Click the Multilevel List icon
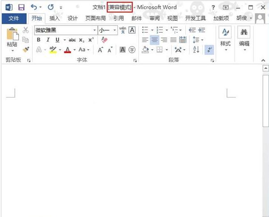Viewport: 269px width, 217px height. 174,30
